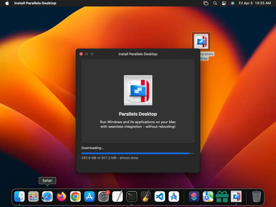
Task: Click the Parallels Desktop logo in installer window
Action: (x=138, y=90)
